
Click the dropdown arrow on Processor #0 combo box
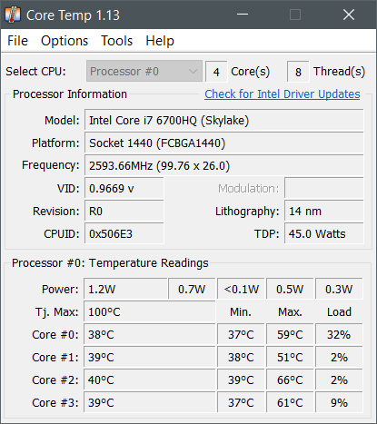tap(193, 72)
